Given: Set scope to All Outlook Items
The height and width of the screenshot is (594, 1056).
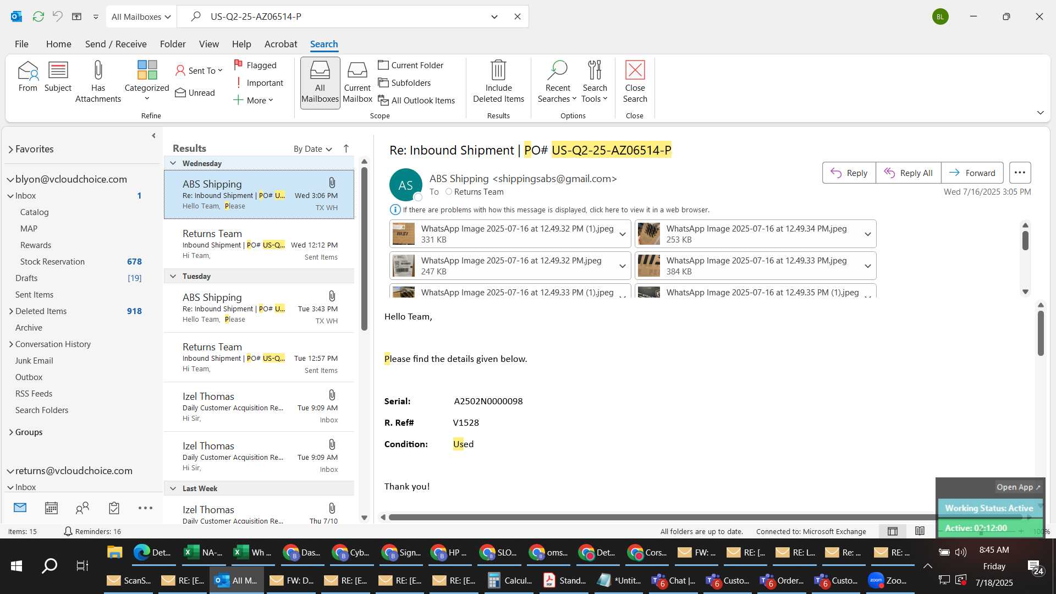Looking at the screenshot, I should point(416,100).
